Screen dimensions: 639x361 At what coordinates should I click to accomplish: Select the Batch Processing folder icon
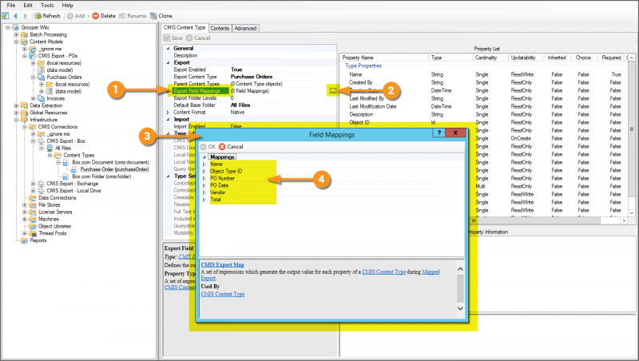coord(25,34)
